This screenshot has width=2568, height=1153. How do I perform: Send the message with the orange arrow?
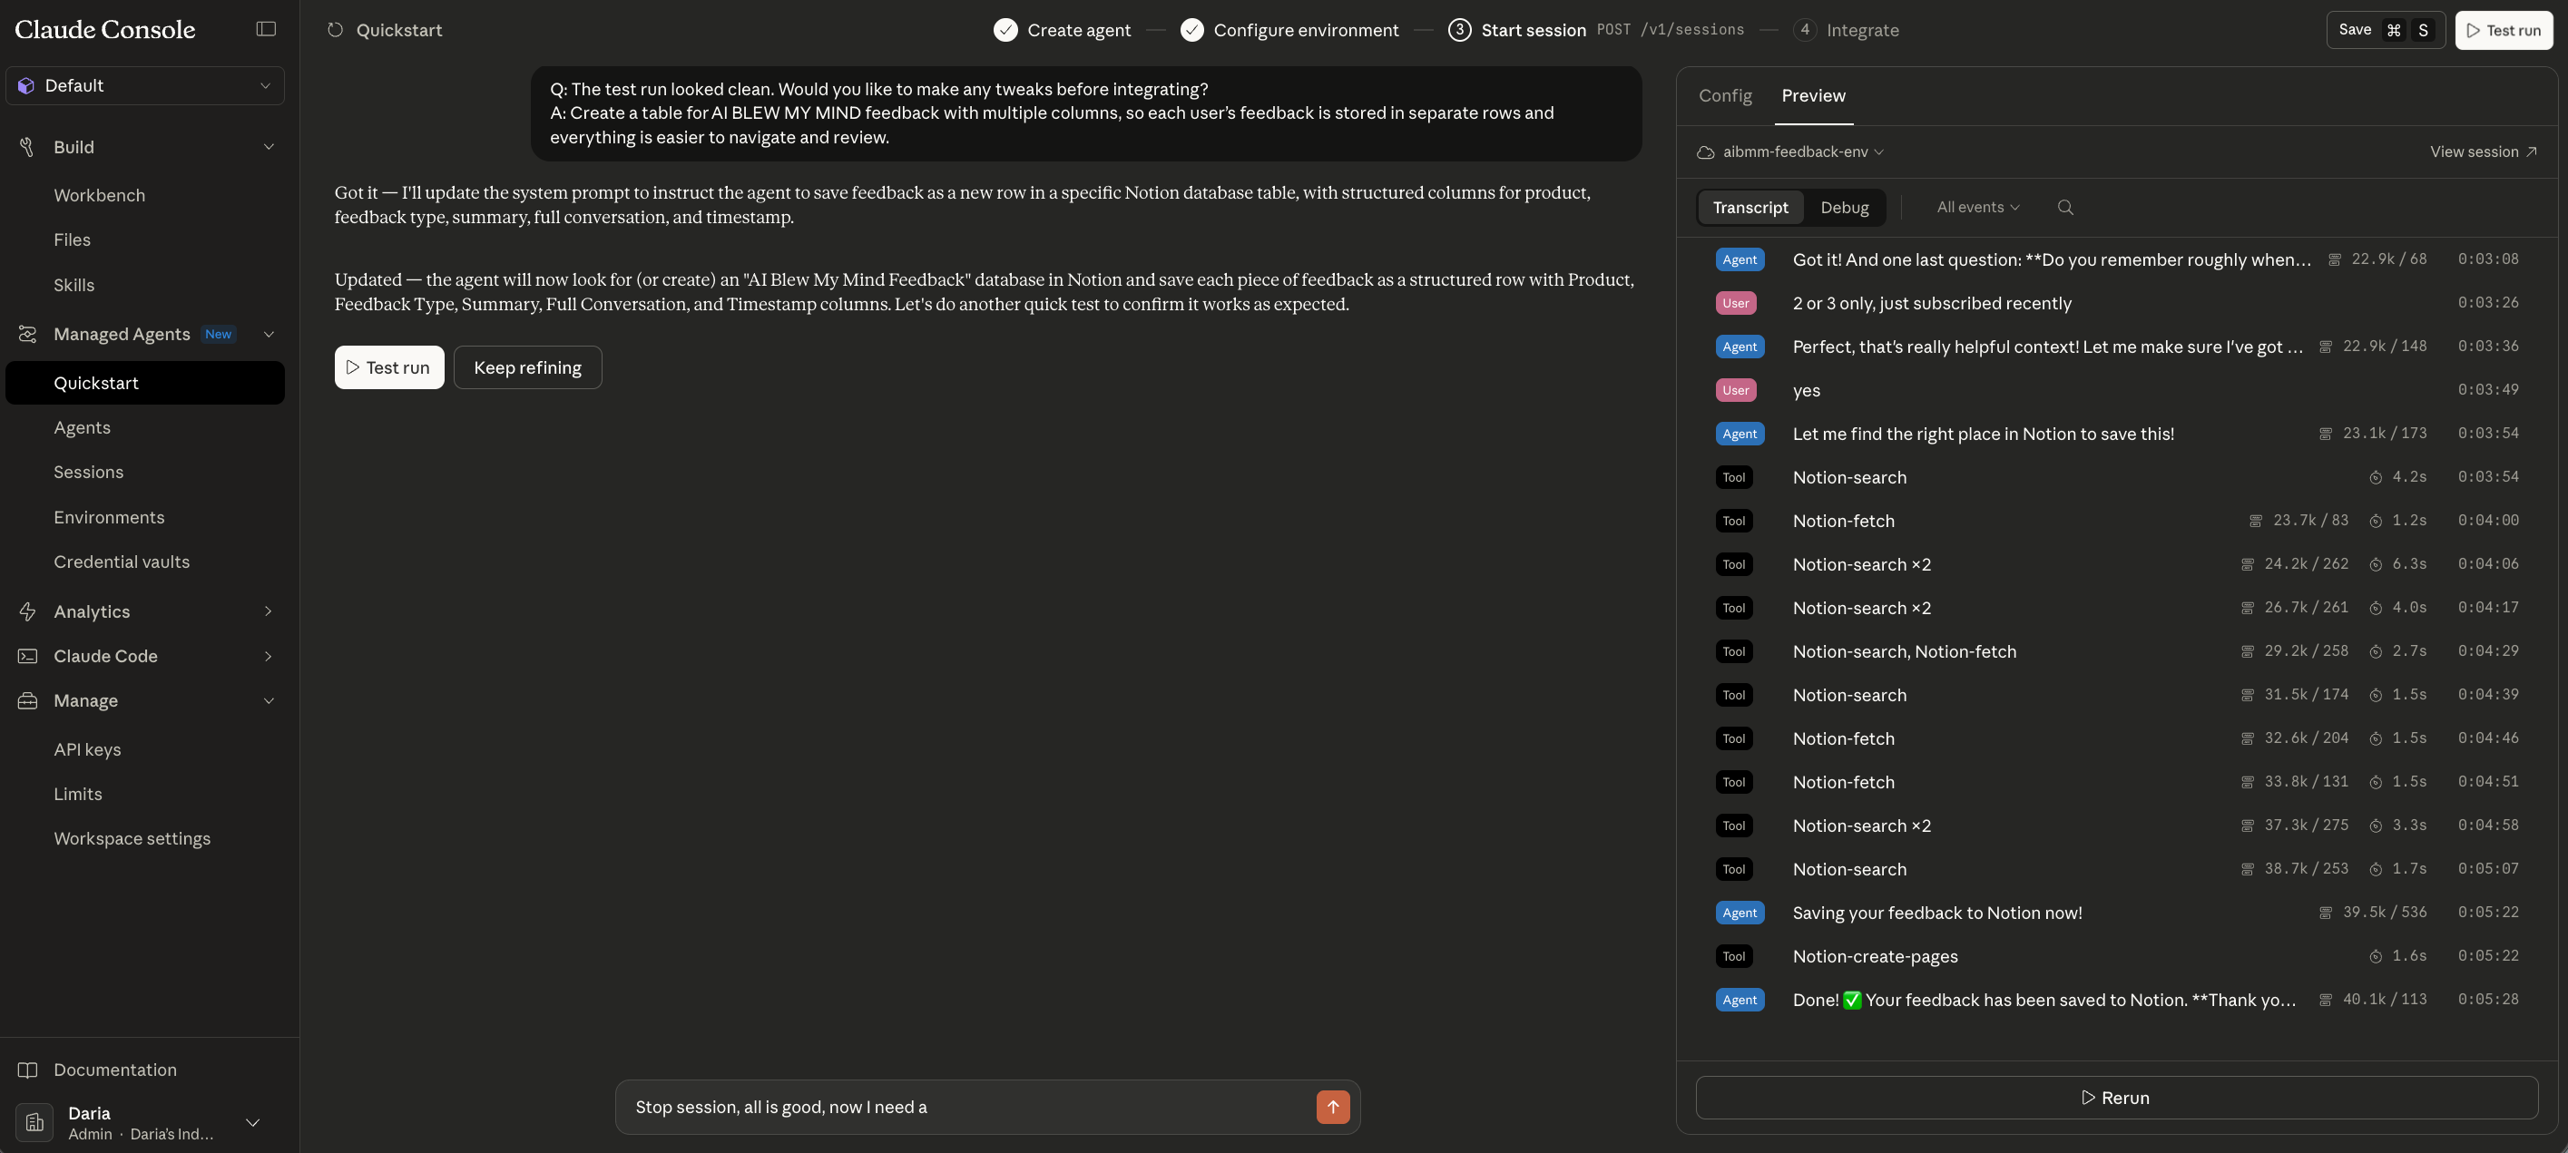click(1333, 1106)
